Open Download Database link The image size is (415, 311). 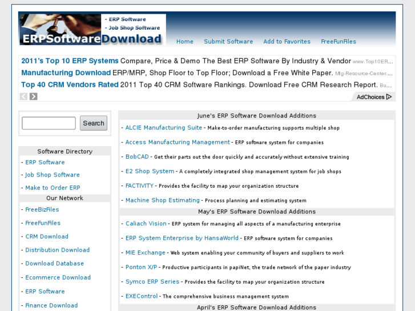[x=55, y=264]
